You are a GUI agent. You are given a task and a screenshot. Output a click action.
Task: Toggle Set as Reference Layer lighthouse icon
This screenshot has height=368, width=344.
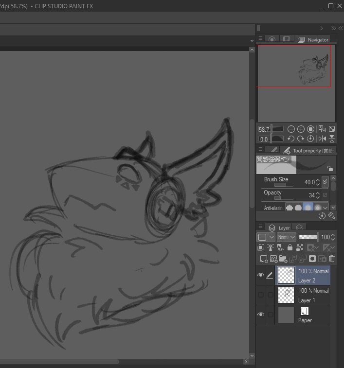pos(271,247)
